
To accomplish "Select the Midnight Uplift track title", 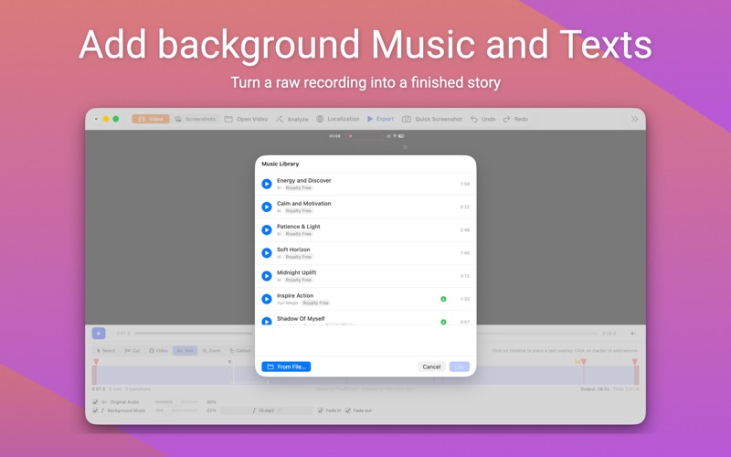I will point(296,272).
